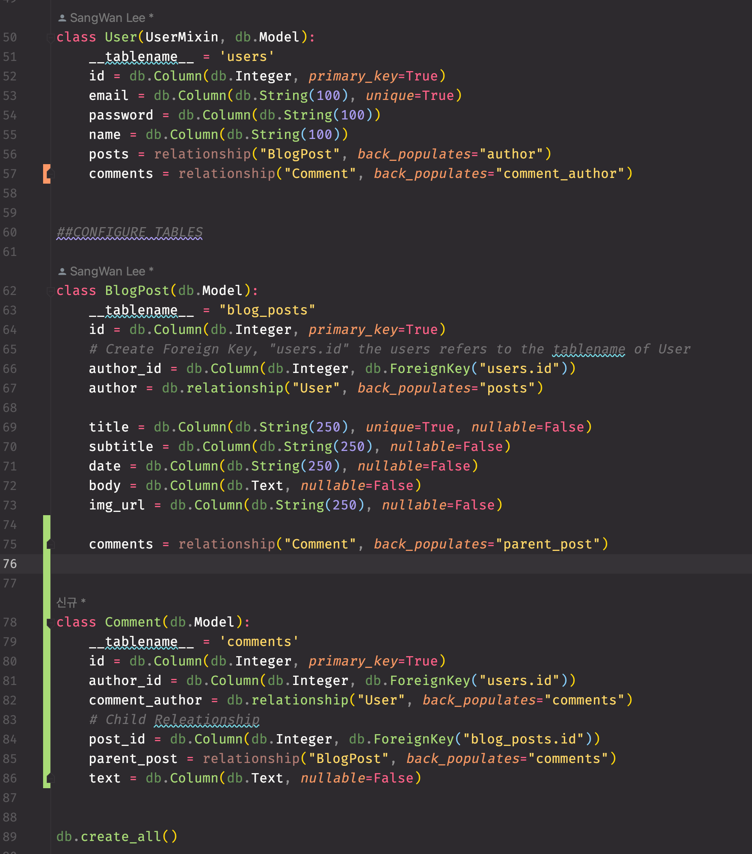752x854 pixels.
Task: Click the db.create_all() call on line 89
Action: tap(117, 837)
